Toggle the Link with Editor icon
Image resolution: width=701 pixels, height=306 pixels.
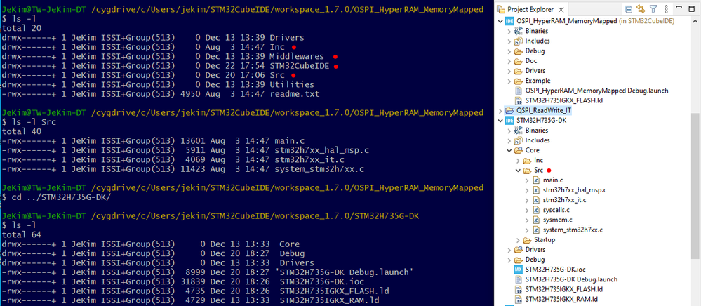tap(641, 9)
